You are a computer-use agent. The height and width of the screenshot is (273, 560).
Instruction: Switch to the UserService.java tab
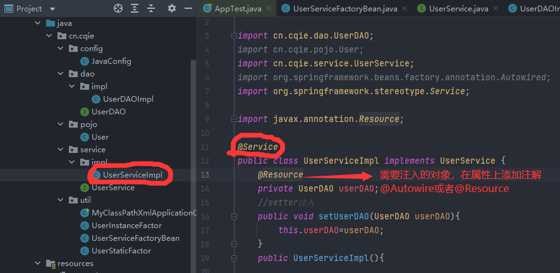point(456,9)
